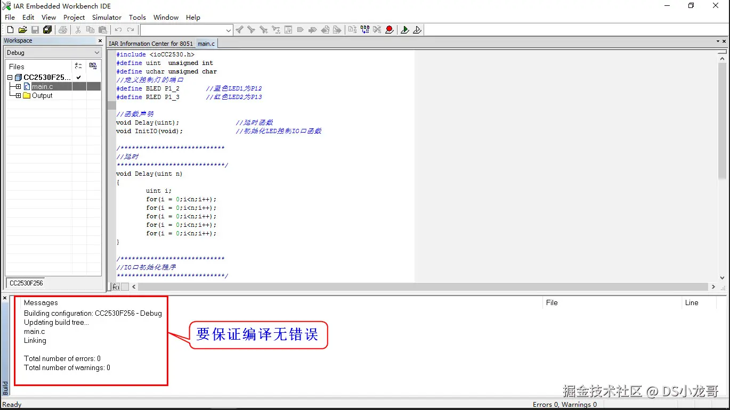Click 'Total number of errors: 0' message
The width and height of the screenshot is (730, 410).
click(62, 358)
